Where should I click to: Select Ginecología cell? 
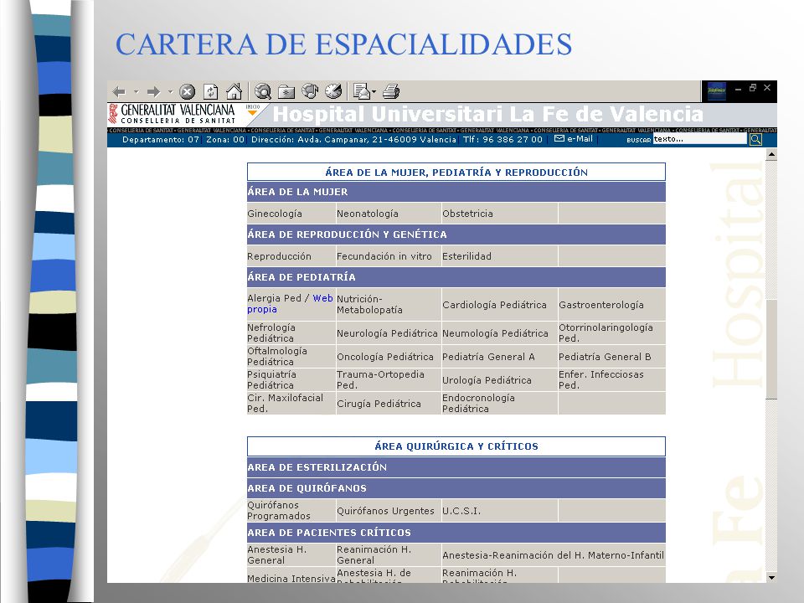[291, 214]
